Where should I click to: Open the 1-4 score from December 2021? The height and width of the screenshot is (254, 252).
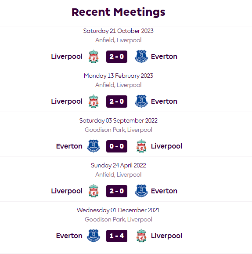pyautogui.click(x=117, y=236)
